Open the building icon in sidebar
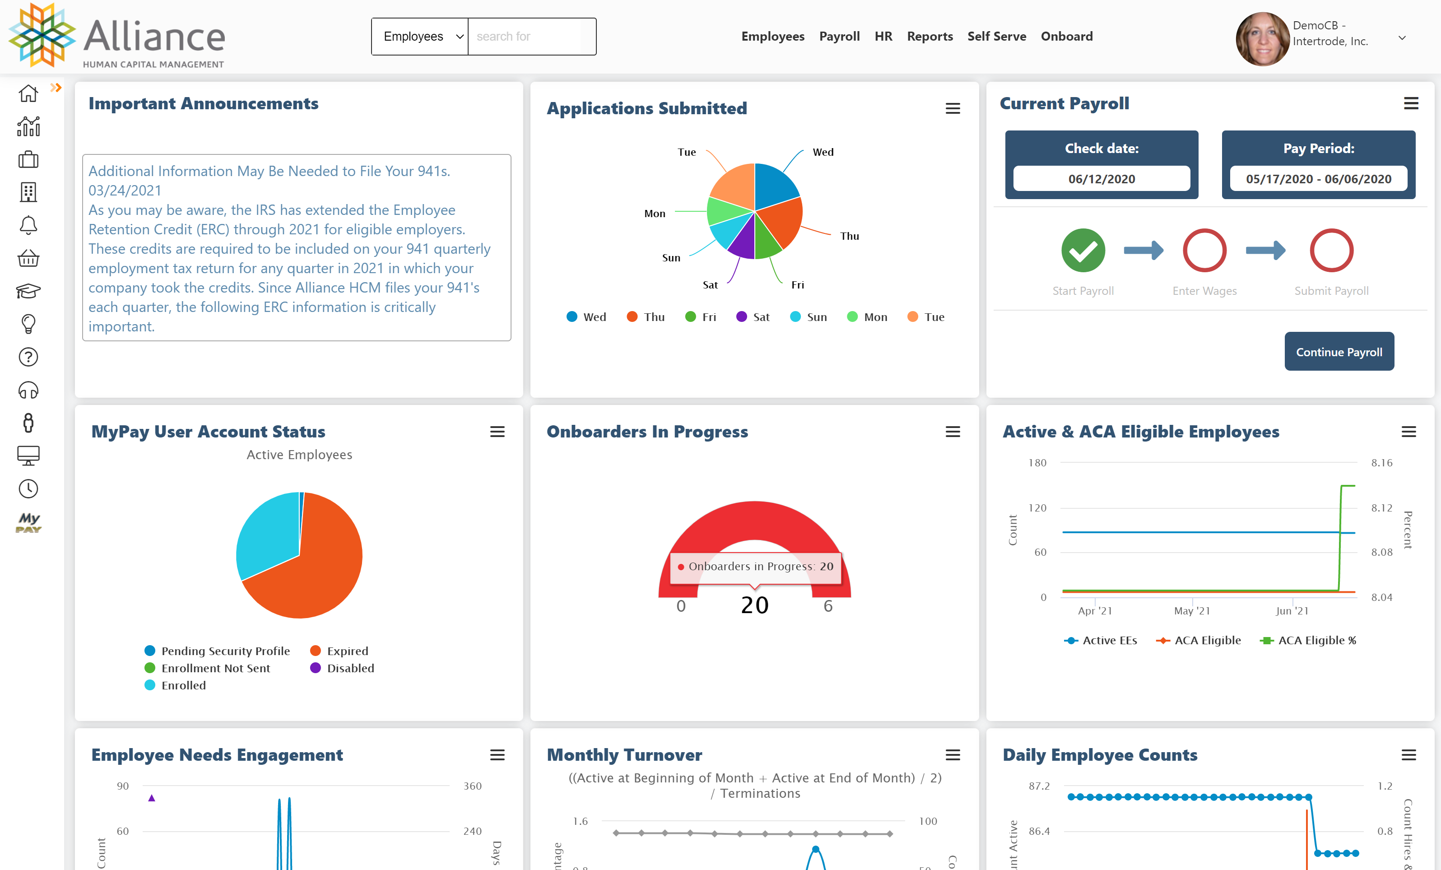This screenshot has width=1441, height=870. (x=28, y=192)
